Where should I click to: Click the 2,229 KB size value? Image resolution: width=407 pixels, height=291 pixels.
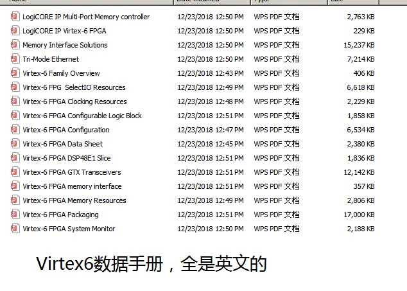pyautogui.click(x=361, y=101)
